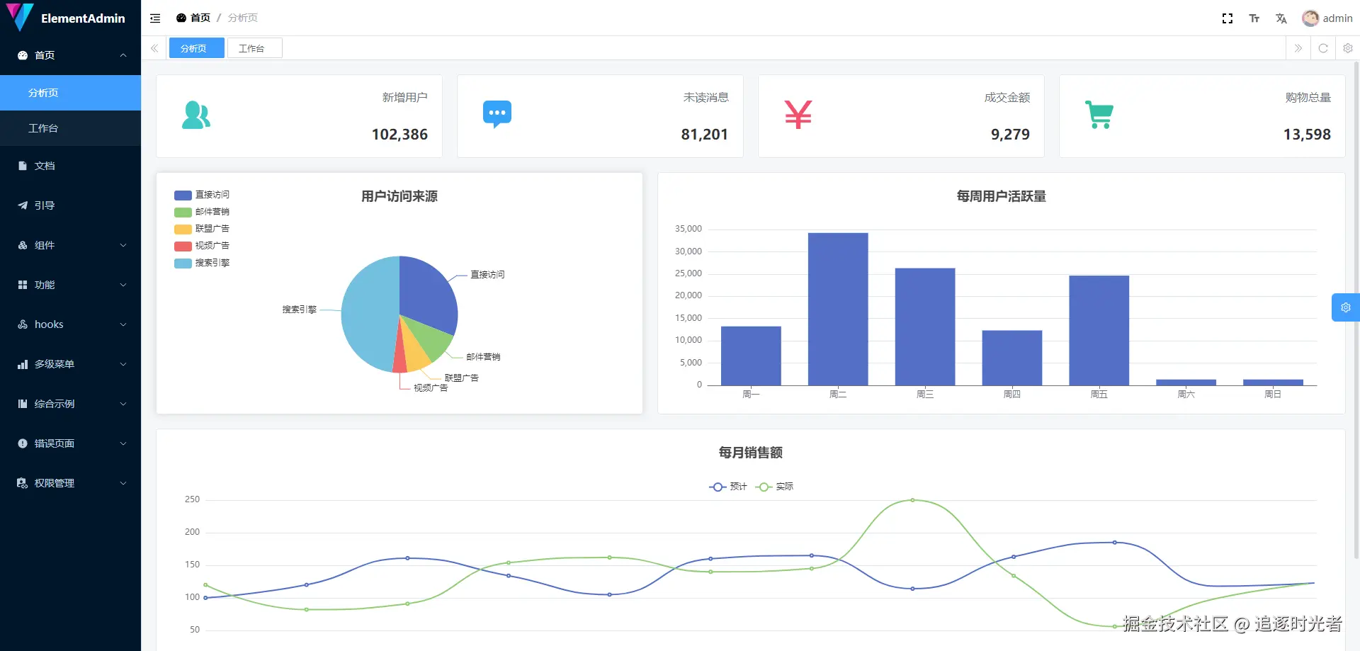Screen dimensions: 1360x651
Task: Toggle 邮件营销 legend in pie chart
Action: click(x=202, y=212)
